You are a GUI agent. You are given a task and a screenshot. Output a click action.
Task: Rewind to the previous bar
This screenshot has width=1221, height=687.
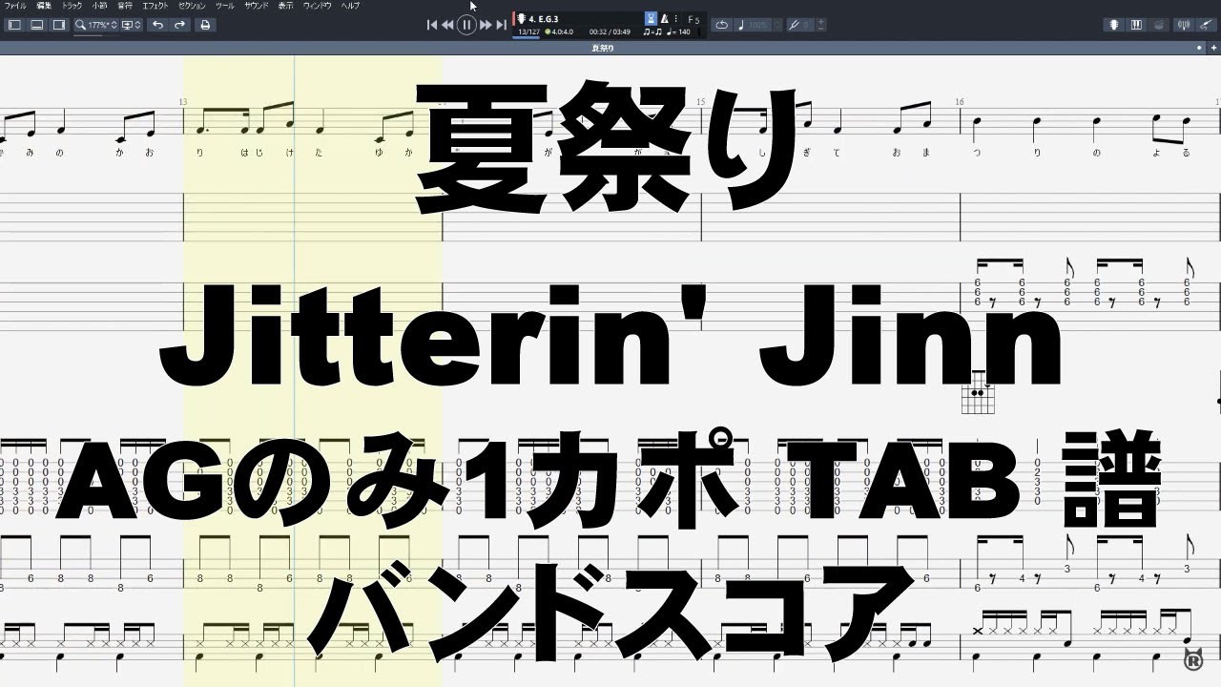(x=447, y=25)
